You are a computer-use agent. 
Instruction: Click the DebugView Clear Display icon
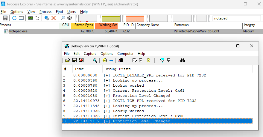(81, 61)
